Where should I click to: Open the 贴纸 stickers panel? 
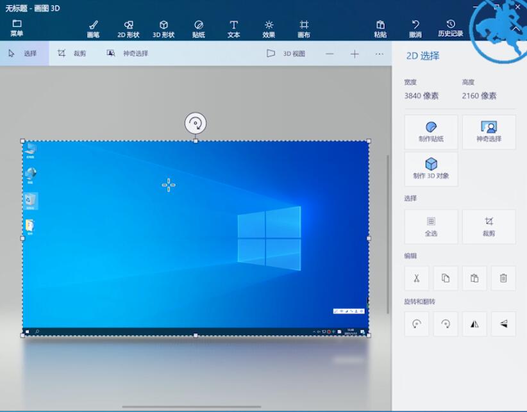(198, 28)
